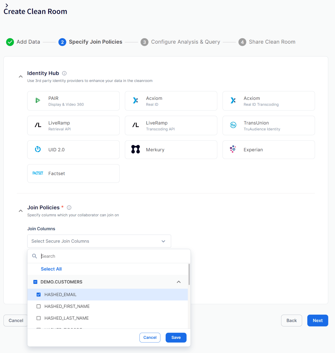Click the LiveRamp Transcoding API logo
The image size is (335, 353).
[136, 125]
